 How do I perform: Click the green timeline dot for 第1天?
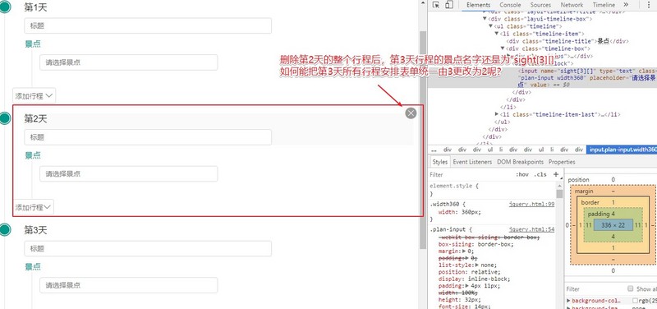pyautogui.click(x=5, y=7)
